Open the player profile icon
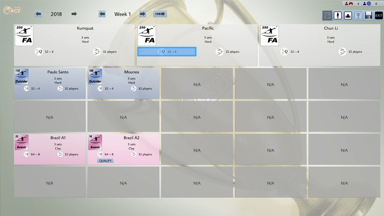The image size is (384, 216). [x=338, y=15]
